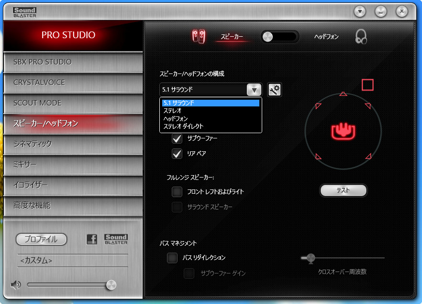
Task: Enable バス リダイレクション checkbox
Action: 172,258
